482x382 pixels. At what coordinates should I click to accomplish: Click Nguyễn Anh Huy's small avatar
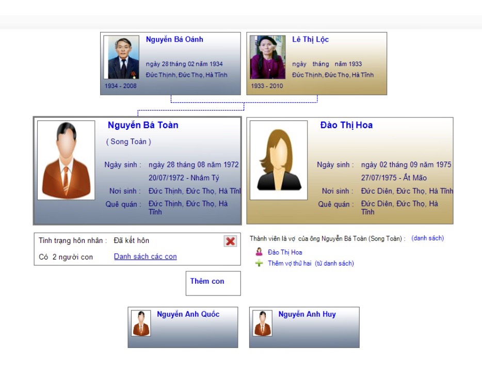(262, 323)
